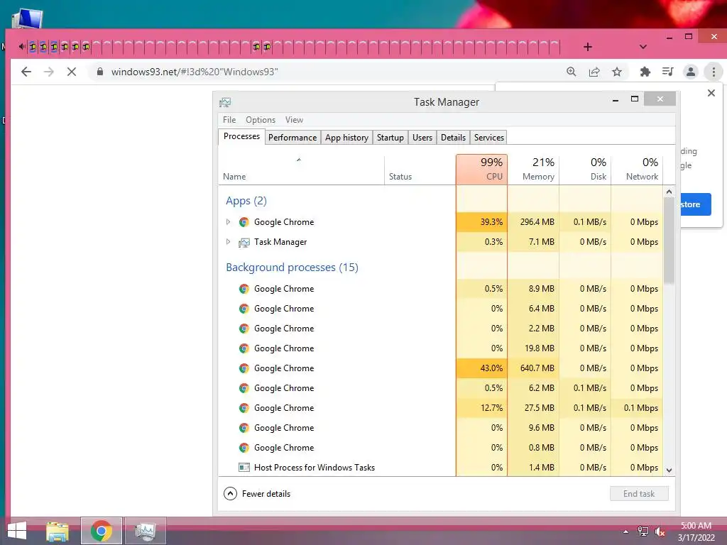The width and height of the screenshot is (727, 545).
Task: Select the Processes tab
Action: pyautogui.click(x=241, y=136)
